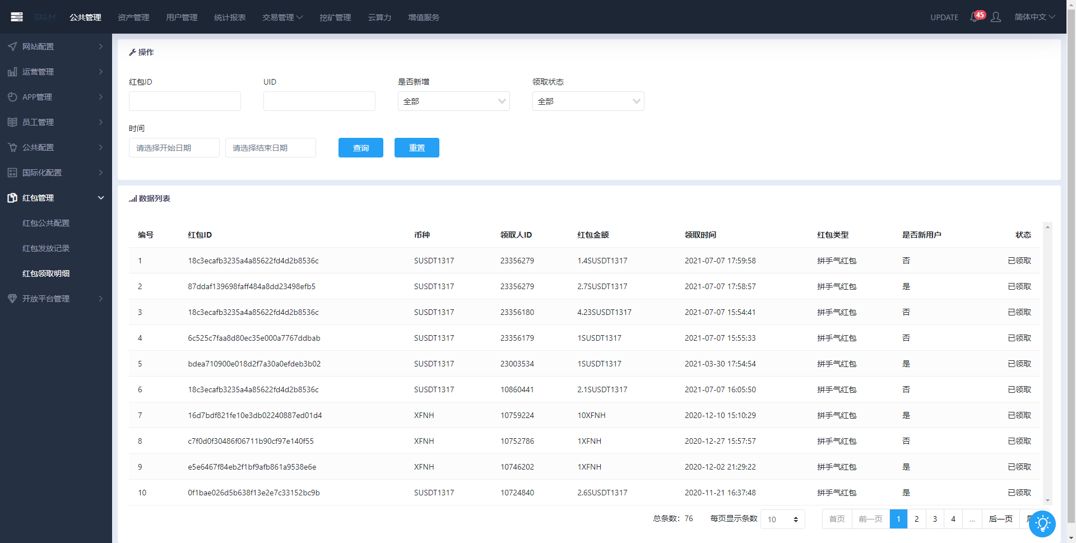Focus the UID input field
Image resolution: width=1076 pixels, height=543 pixels.
[319, 101]
